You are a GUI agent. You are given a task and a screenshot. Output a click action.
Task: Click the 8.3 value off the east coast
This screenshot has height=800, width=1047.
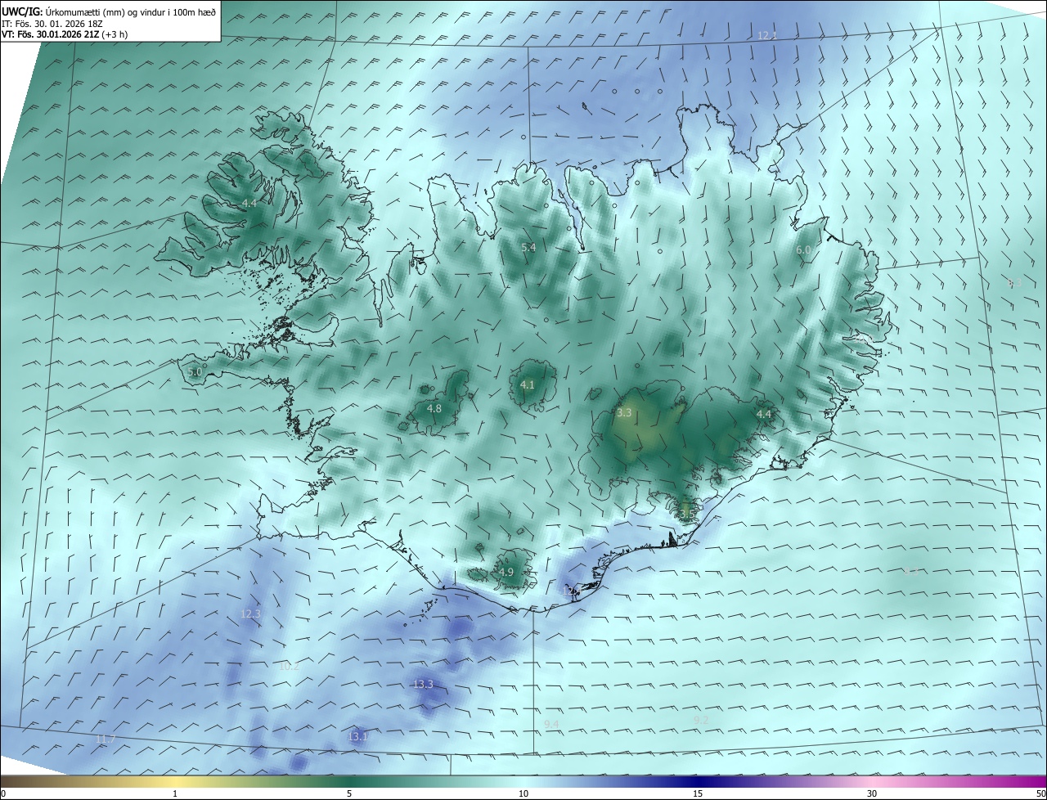pos(1014,284)
